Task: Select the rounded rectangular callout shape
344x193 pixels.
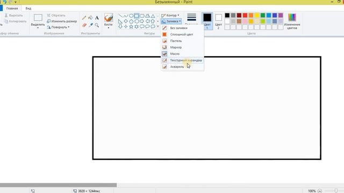Action: (142, 26)
